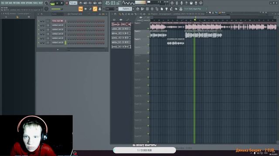
Task: Toggle the Playlist magnet snap icon
Action: pos(115,14)
